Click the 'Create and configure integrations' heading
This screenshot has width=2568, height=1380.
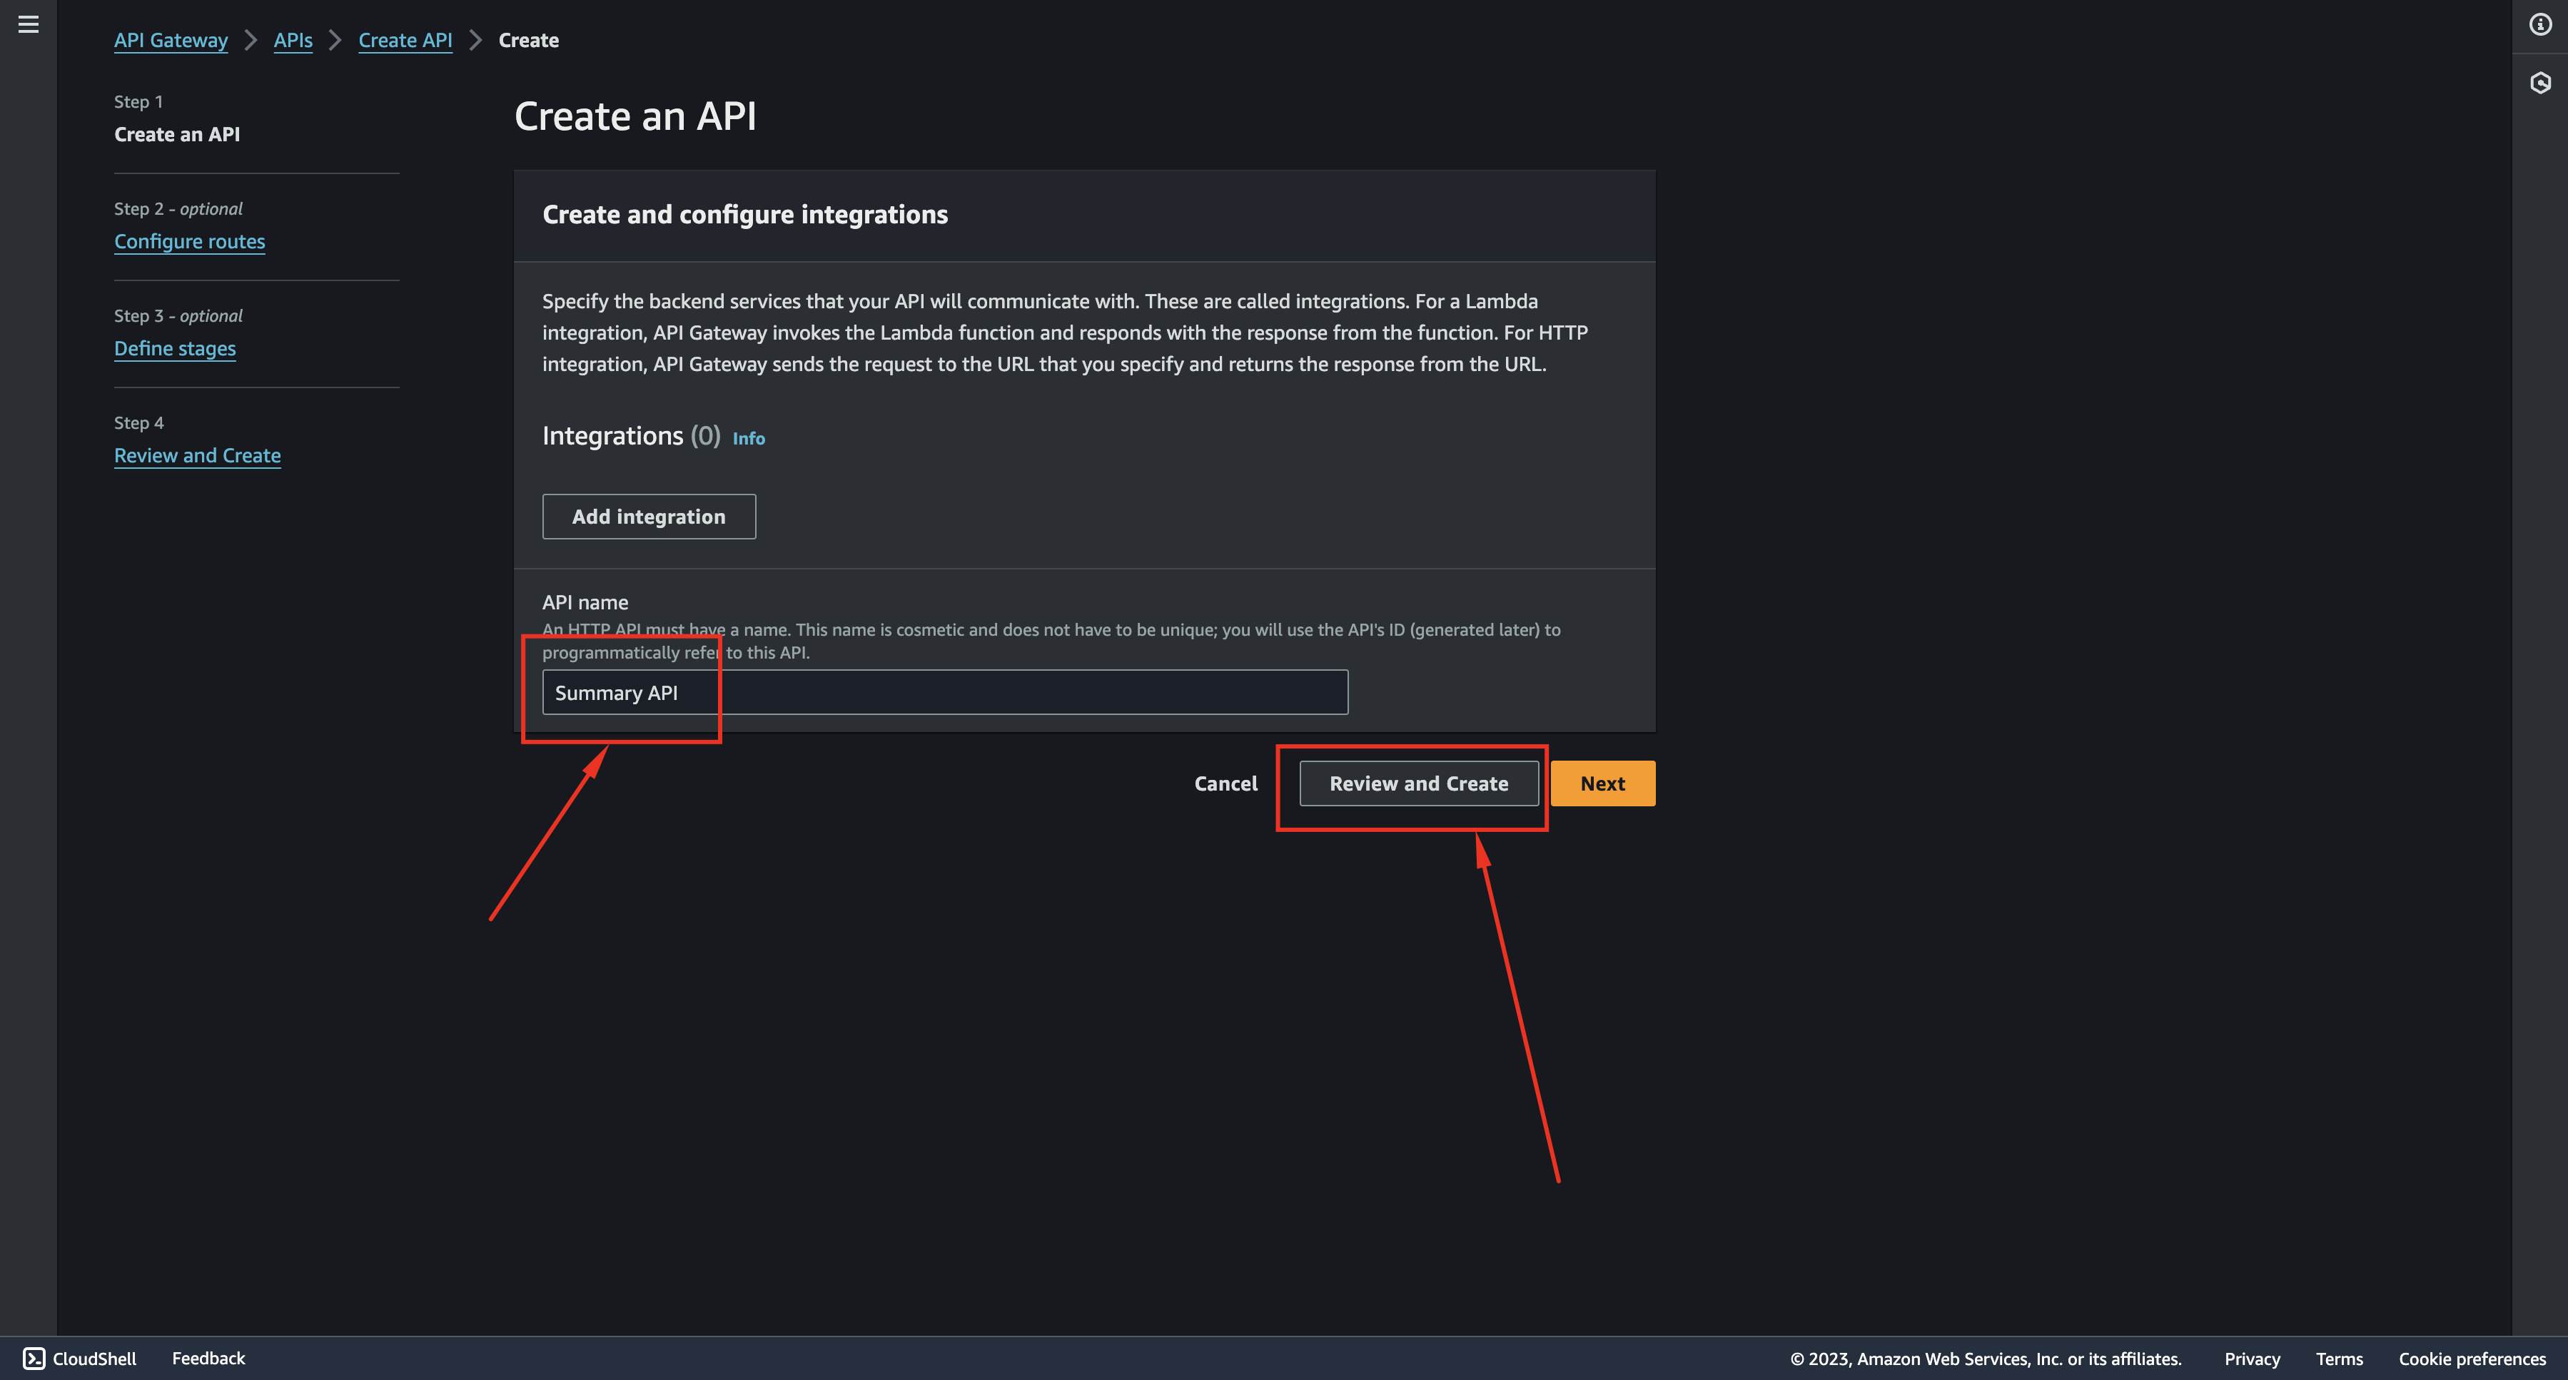(744, 214)
